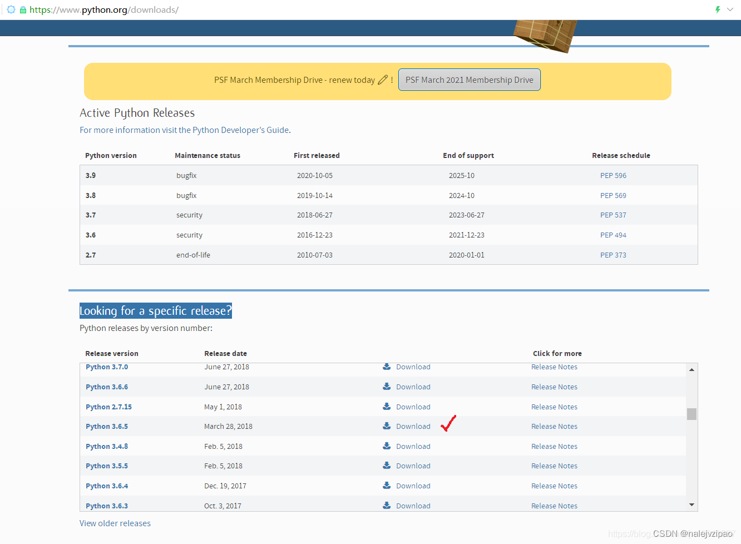Open the Python 3.5.5 release page

point(107,466)
